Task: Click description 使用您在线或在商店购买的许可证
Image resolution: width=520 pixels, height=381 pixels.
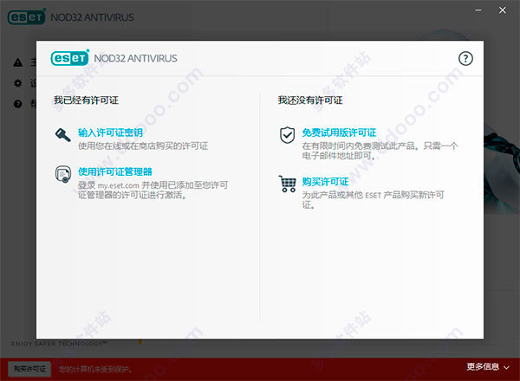Action: click(143, 145)
